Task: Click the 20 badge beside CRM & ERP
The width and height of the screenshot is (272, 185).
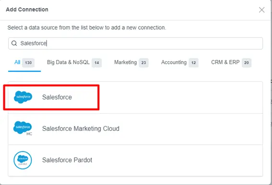Action: tap(247, 63)
